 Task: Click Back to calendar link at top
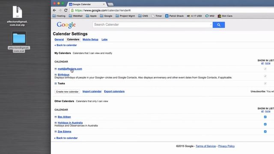click(66, 45)
